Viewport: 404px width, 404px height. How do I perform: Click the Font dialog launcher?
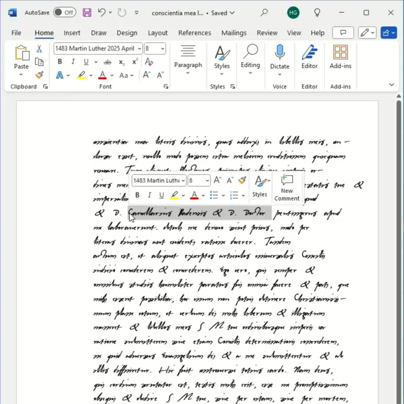point(166,87)
